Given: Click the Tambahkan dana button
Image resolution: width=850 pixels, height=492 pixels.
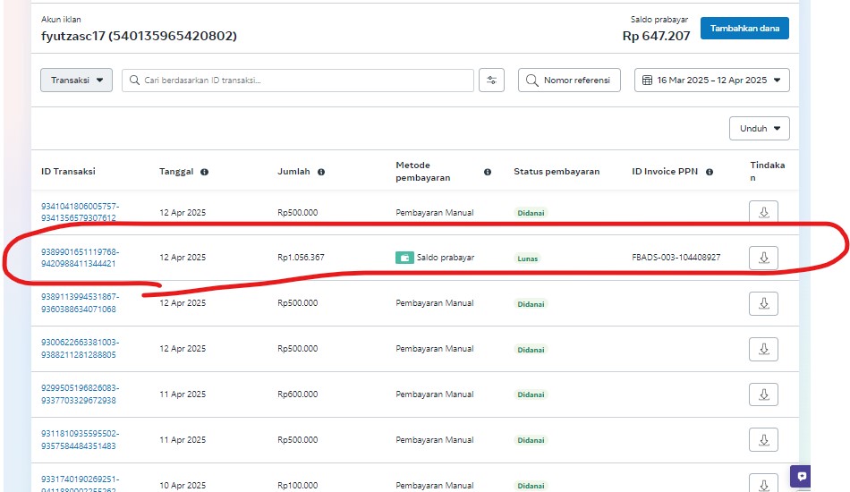Looking at the screenshot, I should [744, 29].
